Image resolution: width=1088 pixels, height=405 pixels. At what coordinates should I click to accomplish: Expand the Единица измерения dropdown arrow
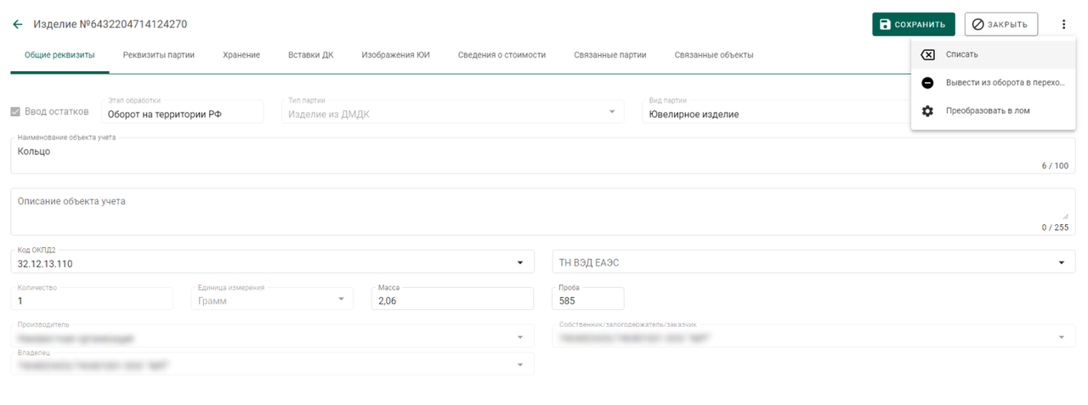coord(341,299)
